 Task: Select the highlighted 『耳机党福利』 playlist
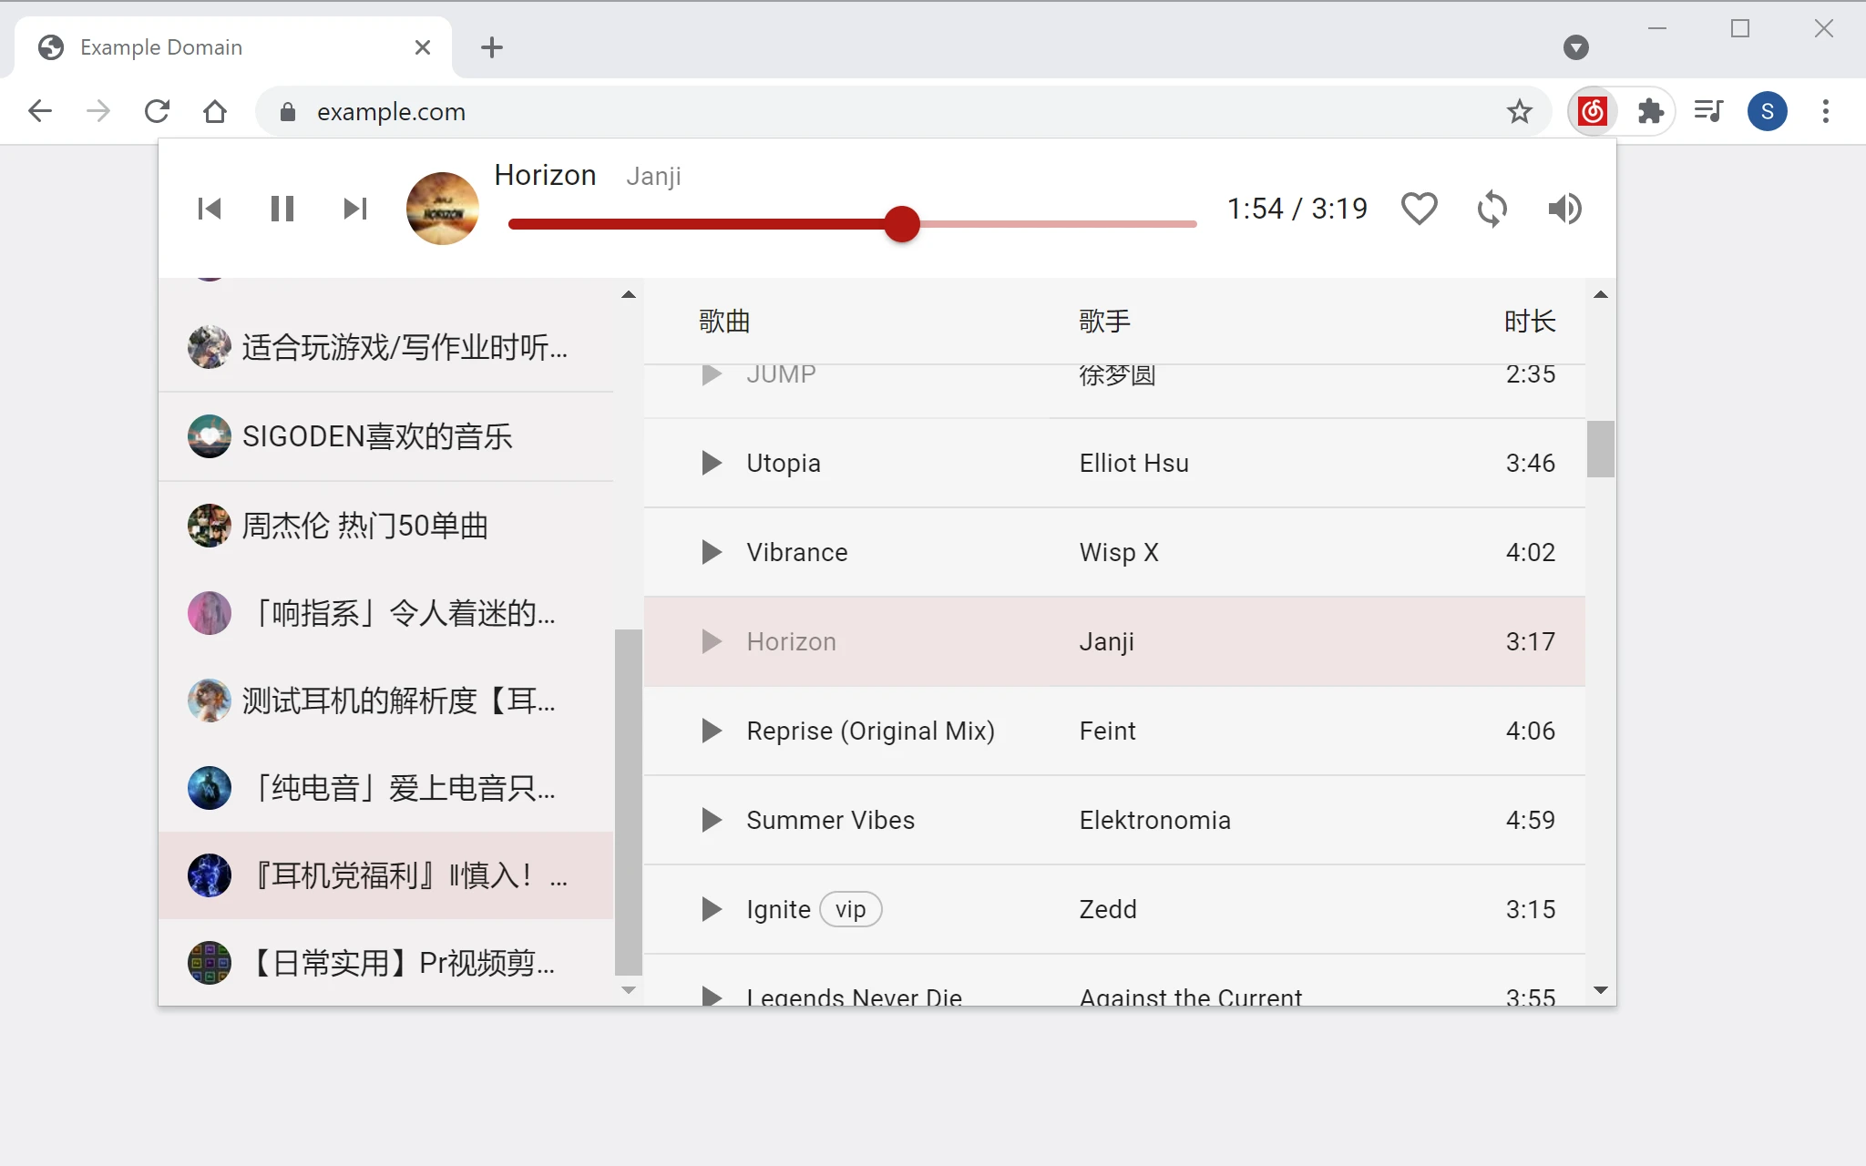pos(386,875)
